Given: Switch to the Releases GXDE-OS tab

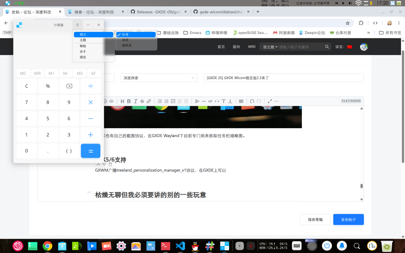Looking at the screenshot, I should click(x=159, y=12).
